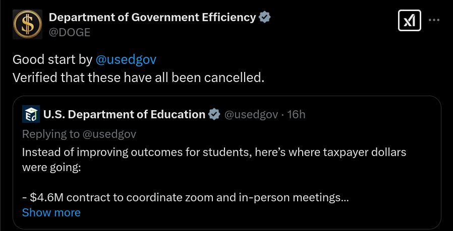Expand the quoted post with Show more
Viewport: 453px width, 231px height.
pyautogui.click(x=51, y=212)
